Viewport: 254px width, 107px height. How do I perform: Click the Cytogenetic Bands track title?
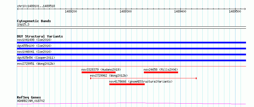coord(34,21)
